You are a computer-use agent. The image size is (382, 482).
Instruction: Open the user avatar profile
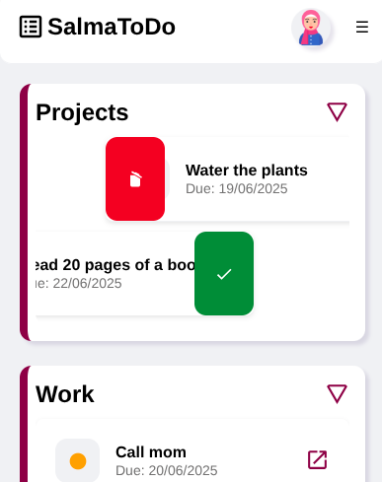[311, 28]
